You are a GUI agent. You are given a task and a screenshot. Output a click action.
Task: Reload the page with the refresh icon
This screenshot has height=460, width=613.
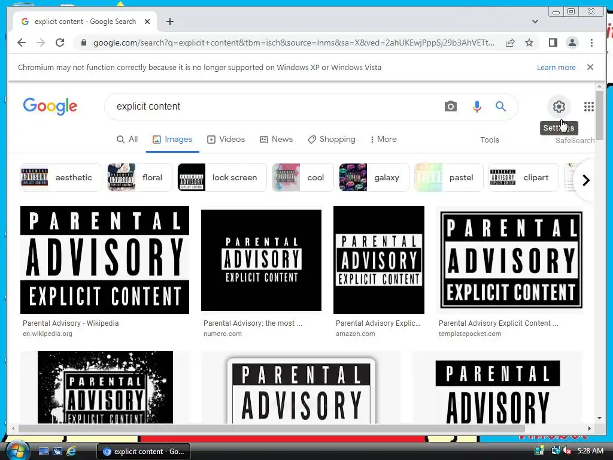tap(60, 43)
